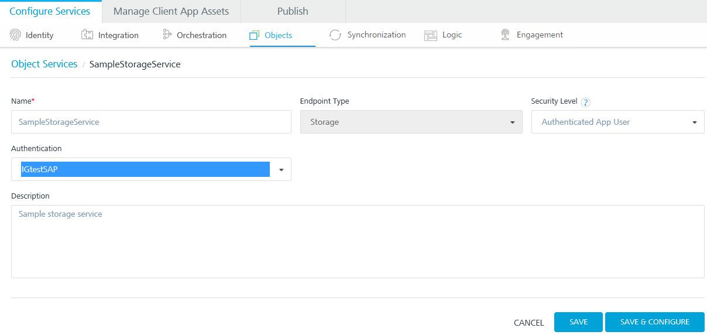Go to Synchronization services section

(x=368, y=35)
